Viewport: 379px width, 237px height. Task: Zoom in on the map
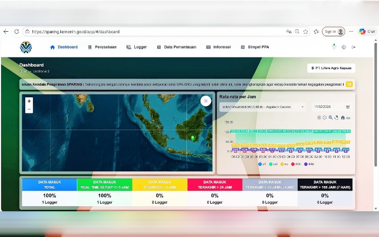pyautogui.click(x=29, y=101)
